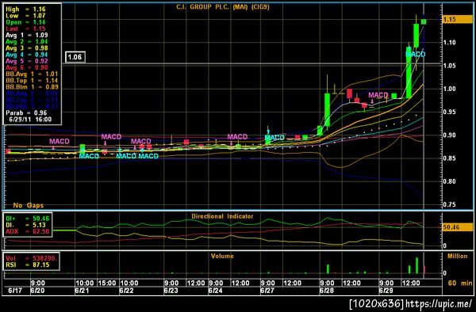Viewport: 476px width, 312px height.
Task: Select the DI- = 5.13 legend entry
Action: click(x=26, y=225)
